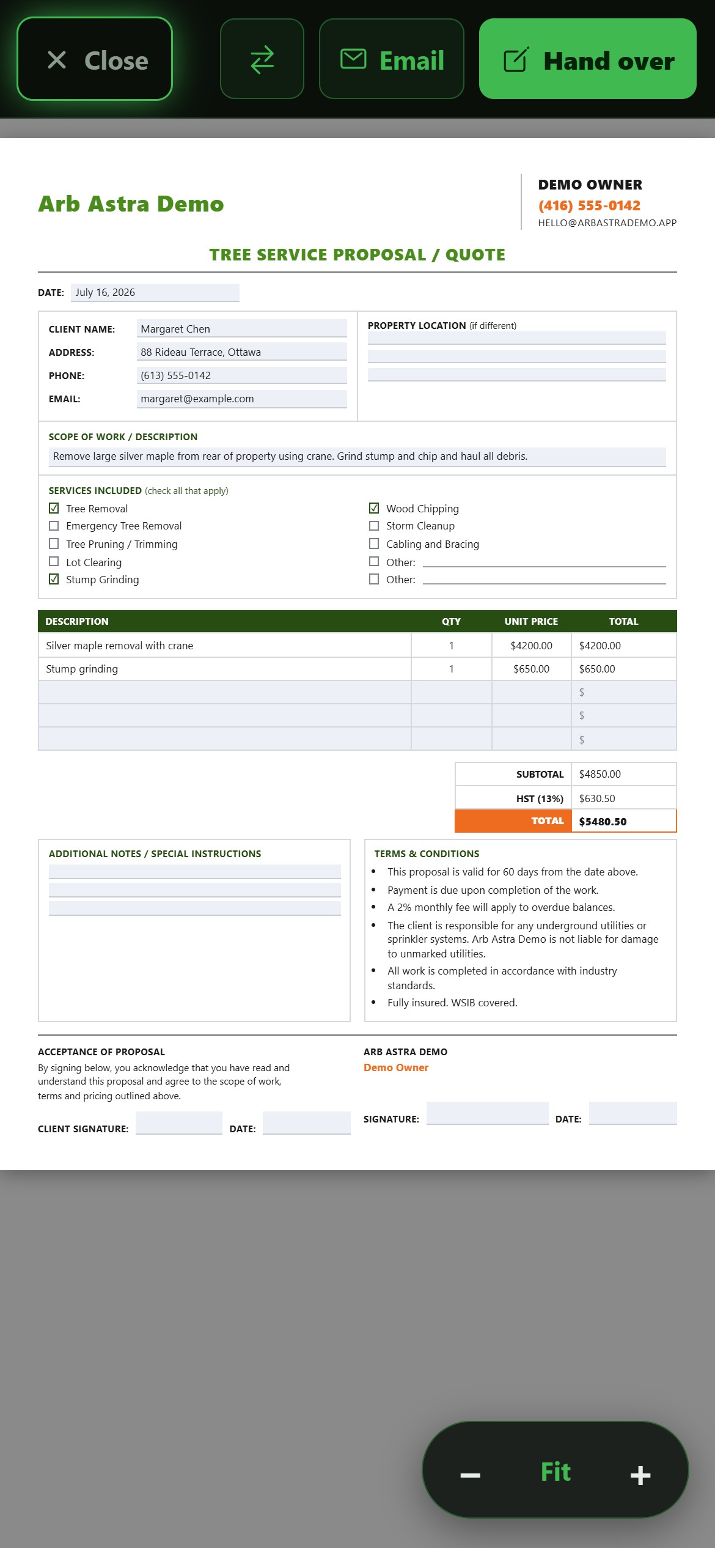Image resolution: width=715 pixels, height=1548 pixels.
Task: Check the Lot Clearing checkbox
Action: pyautogui.click(x=54, y=561)
